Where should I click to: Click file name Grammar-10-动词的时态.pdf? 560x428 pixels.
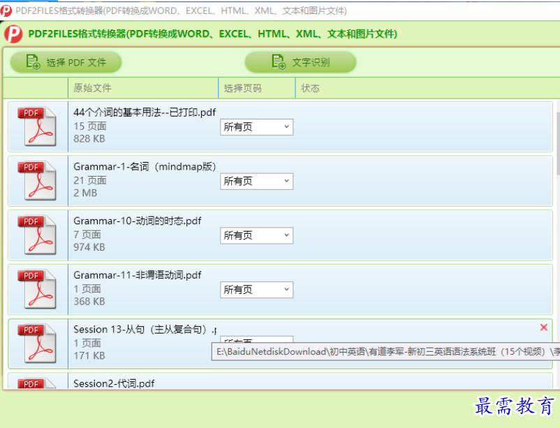point(137,221)
